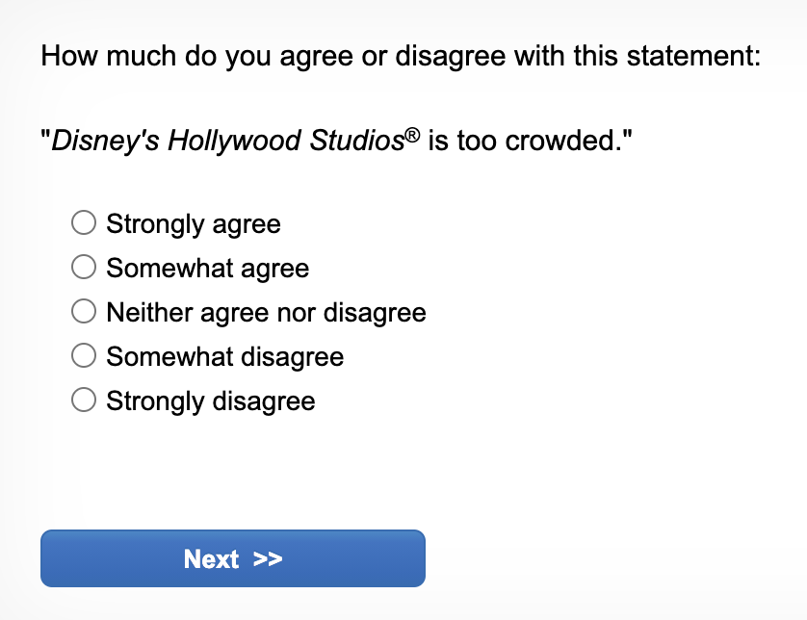The image size is (807, 620).
Task: Click the "Neither agree nor disagree" label
Action: tap(266, 313)
